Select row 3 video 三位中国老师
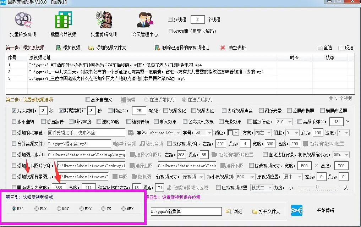Viewport: 361px width, 227px height. point(180,78)
